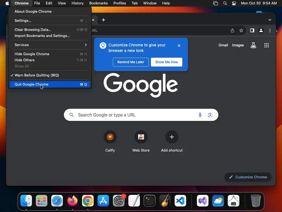Open Chrome side panel icon
The image size is (282, 212).
[252, 30]
